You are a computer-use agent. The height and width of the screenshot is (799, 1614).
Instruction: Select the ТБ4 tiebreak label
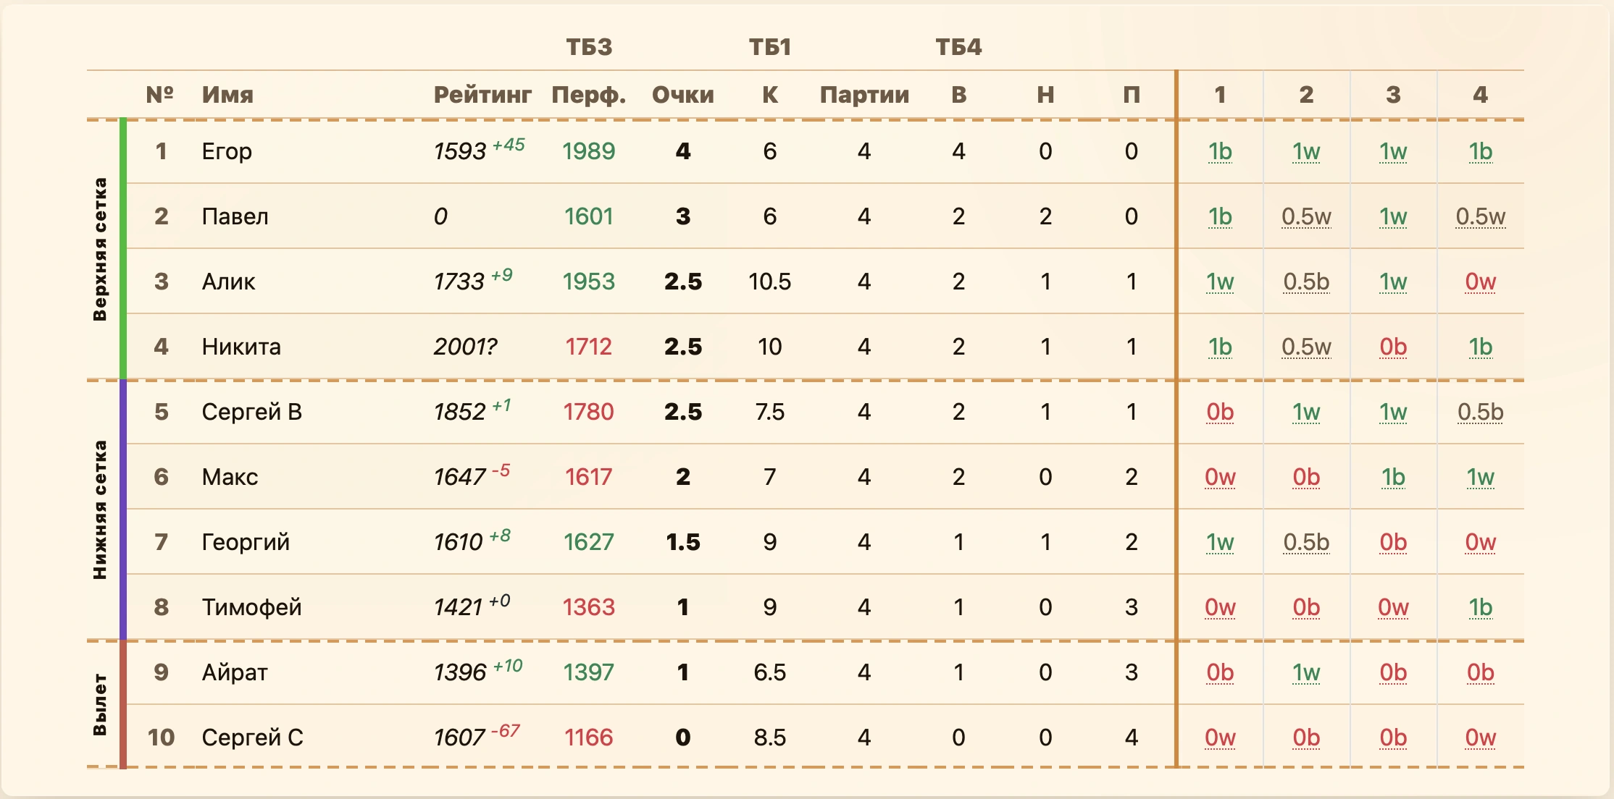pyautogui.click(x=958, y=47)
